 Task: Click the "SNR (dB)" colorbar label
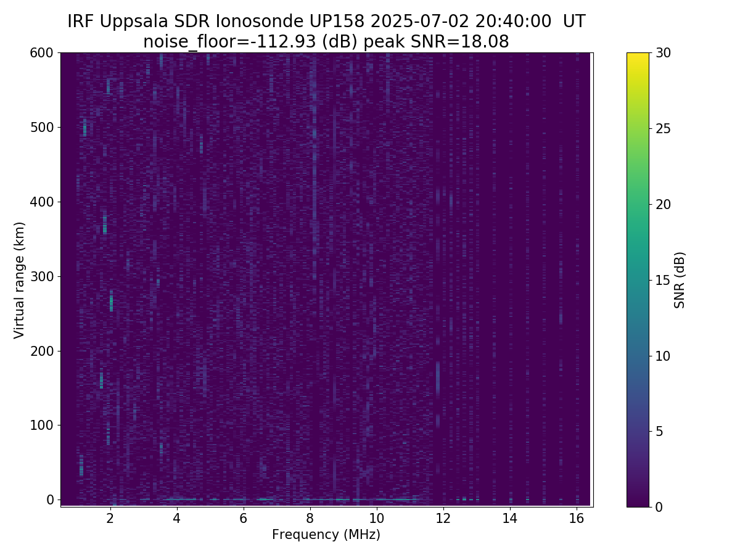pyautogui.click(x=680, y=280)
